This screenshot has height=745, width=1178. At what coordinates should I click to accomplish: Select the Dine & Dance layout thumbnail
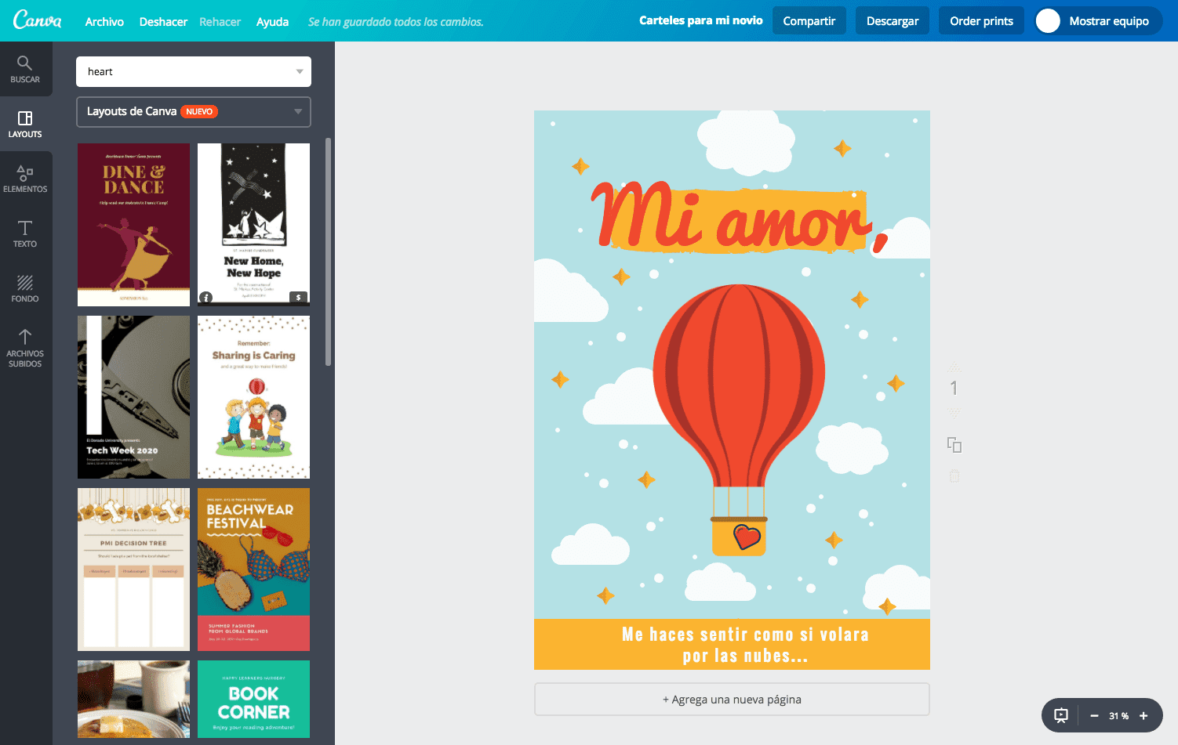133,224
